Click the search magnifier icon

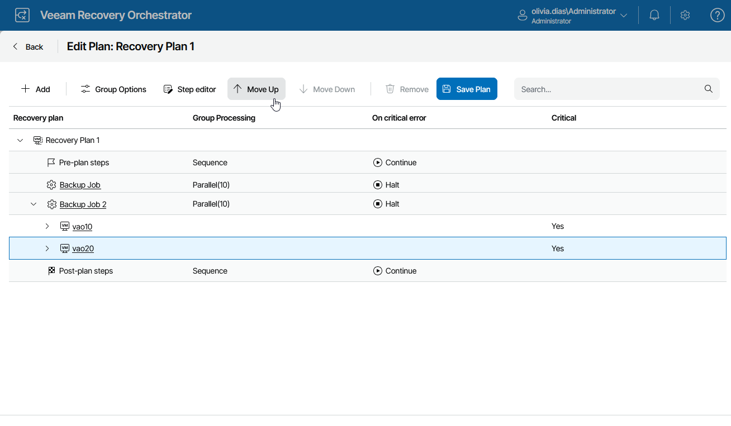coord(708,89)
